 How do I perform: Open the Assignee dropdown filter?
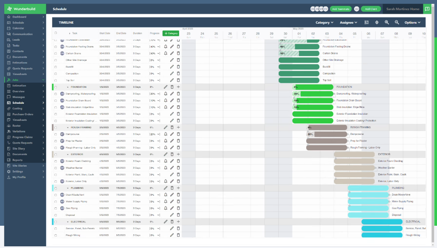(348, 22)
